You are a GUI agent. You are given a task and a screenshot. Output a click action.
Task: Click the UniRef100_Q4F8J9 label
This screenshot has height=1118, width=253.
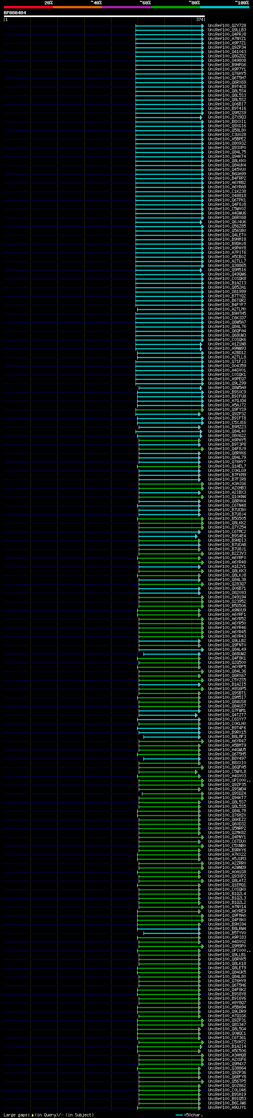pyautogui.click(x=227, y=449)
